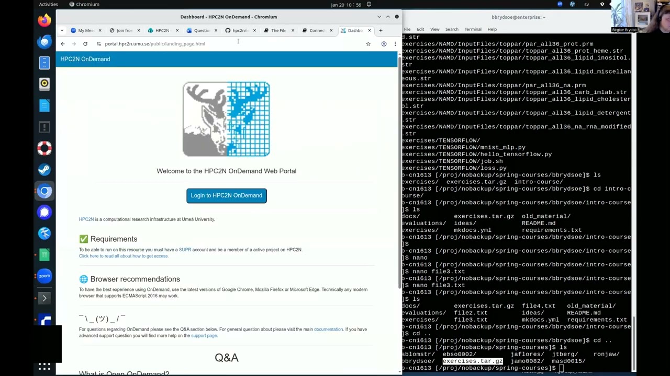Open Chromium three-dot menu
Image resolution: width=670 pixels, height=376 pixels.
(x=395, y=44)
